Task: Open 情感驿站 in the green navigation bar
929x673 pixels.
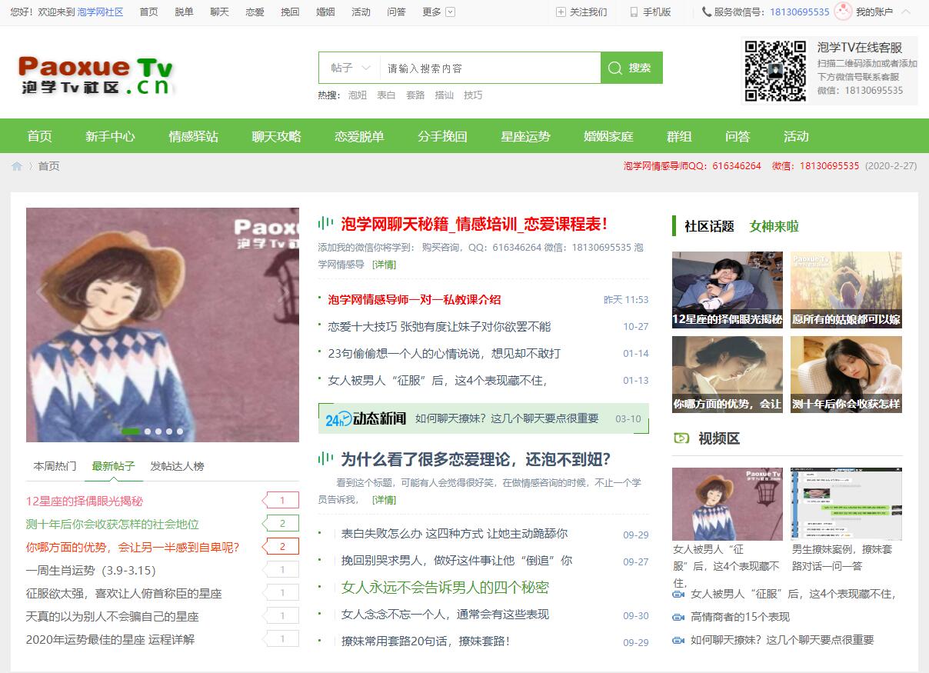Action: point(193,136)
